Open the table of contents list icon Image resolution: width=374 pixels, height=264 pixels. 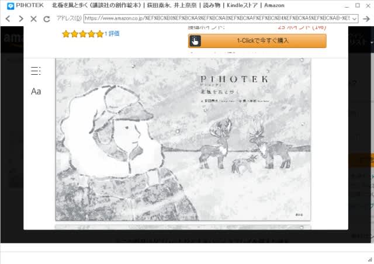pyautogui.click(x=36, y=71)
